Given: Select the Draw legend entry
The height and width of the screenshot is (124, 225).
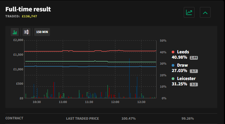Looking at the screenshot, I should [x=182, y=65].
